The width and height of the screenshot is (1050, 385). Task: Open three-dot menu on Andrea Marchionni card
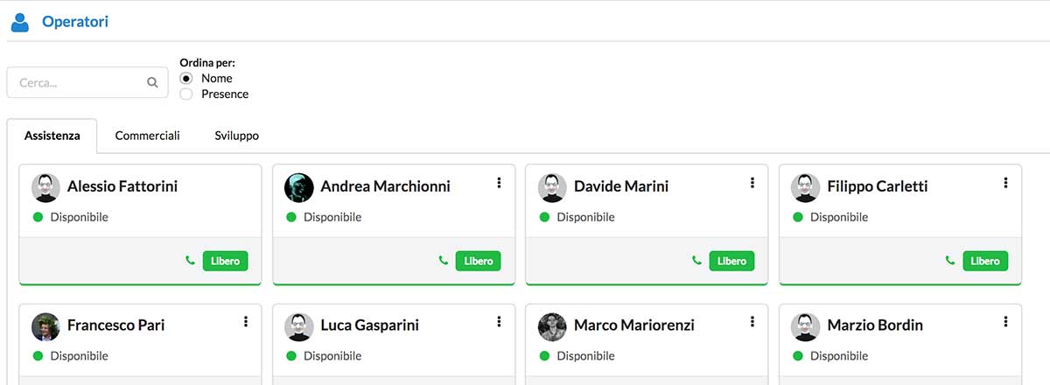pyautogui.click(x=499, y=183)
